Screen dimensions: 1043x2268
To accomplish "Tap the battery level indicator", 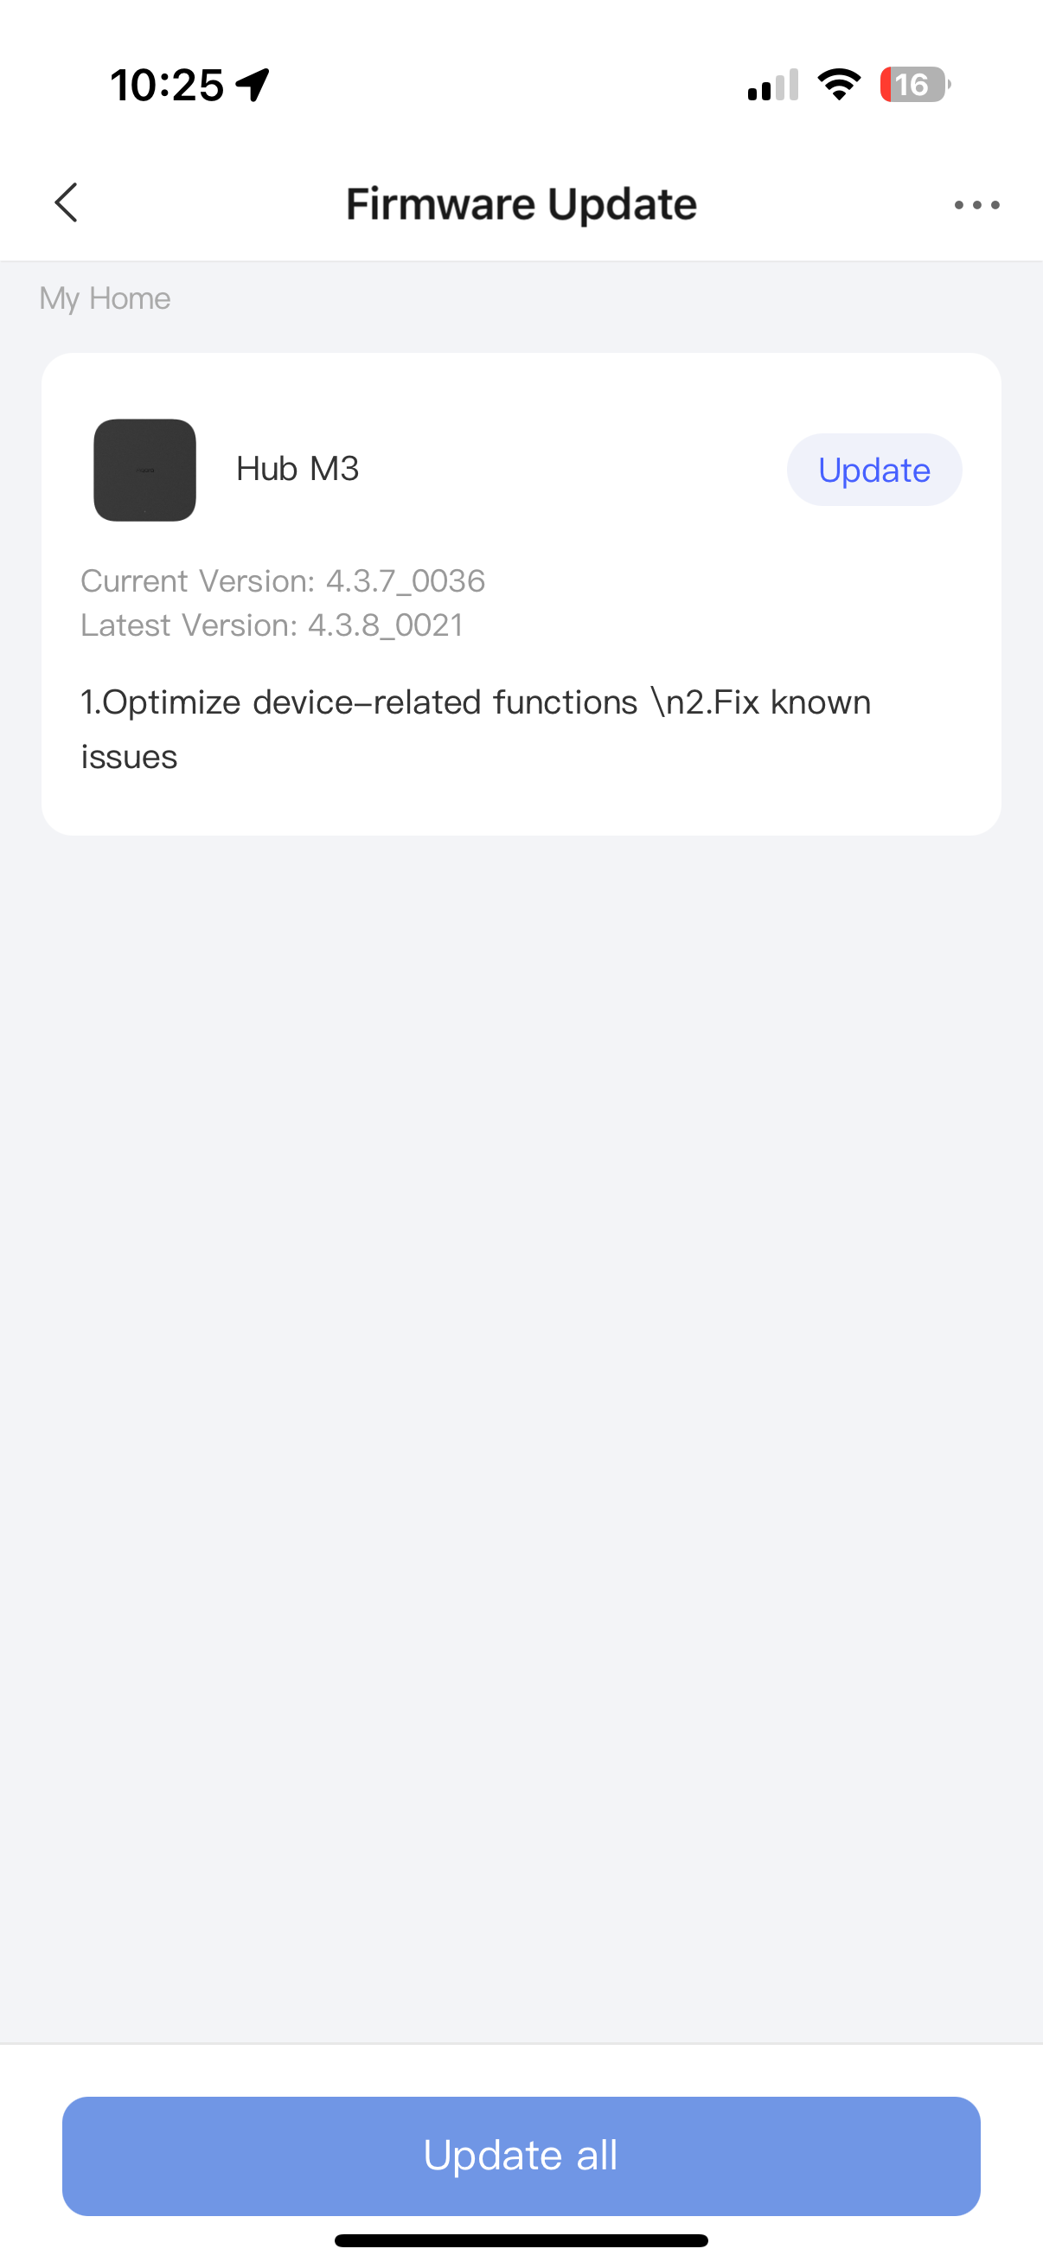I will pos(913,85).
